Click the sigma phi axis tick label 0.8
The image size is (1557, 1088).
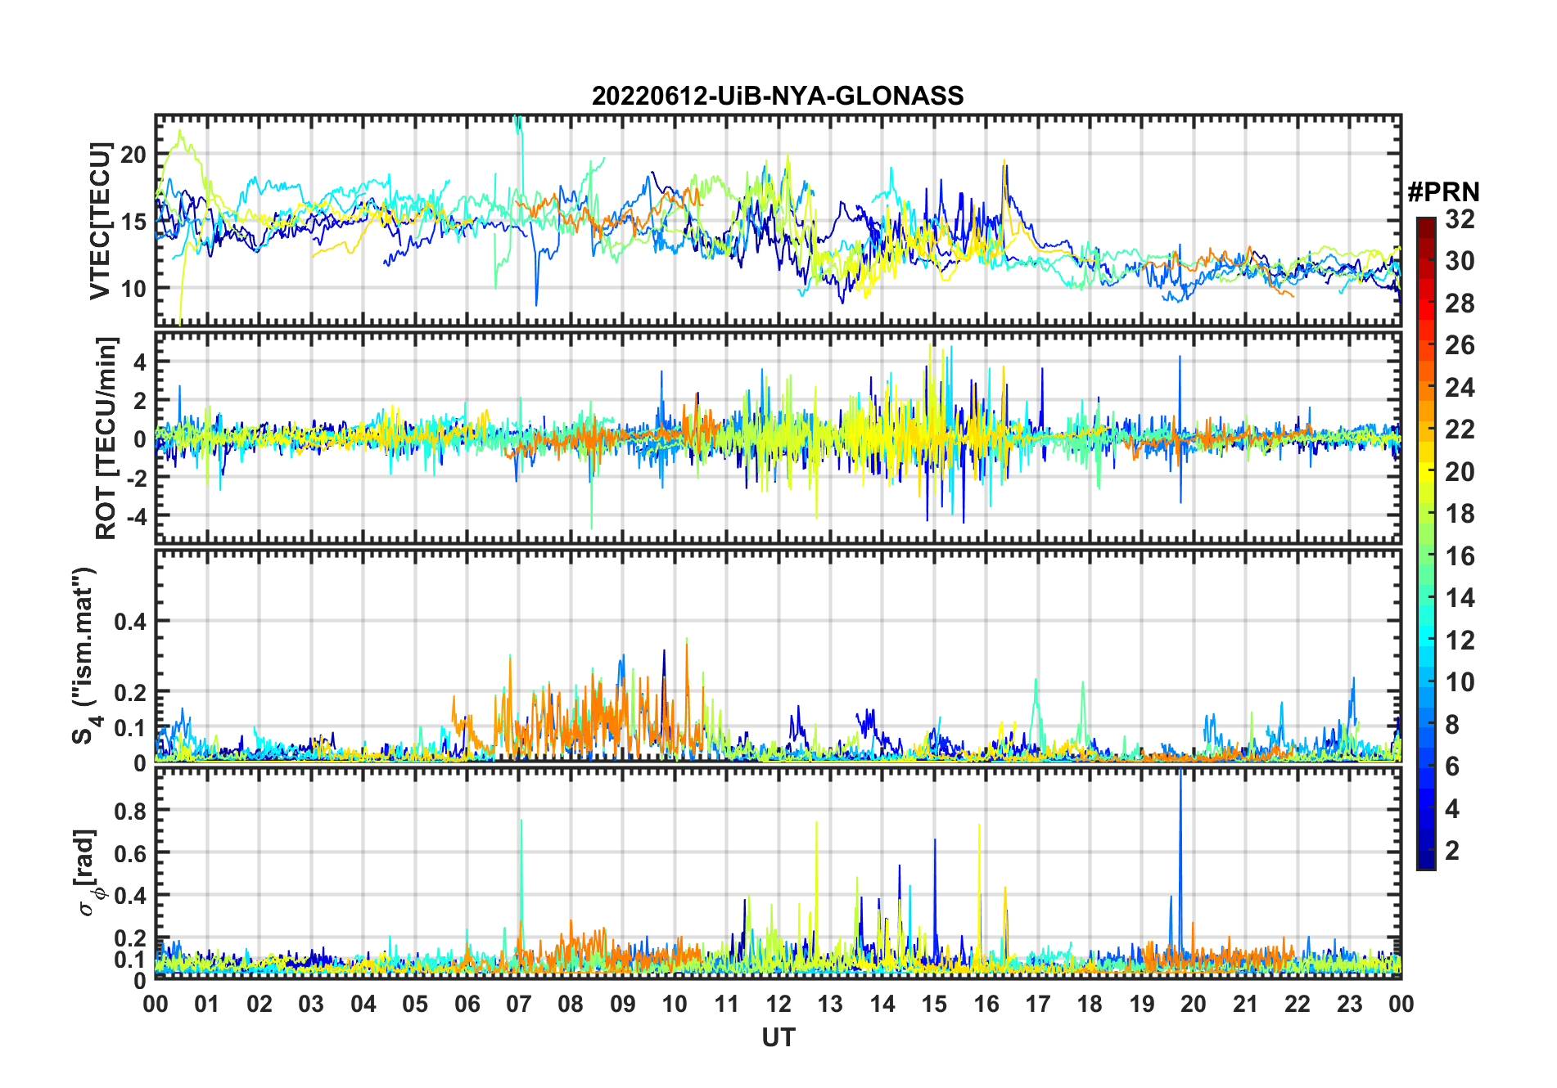point(130,811)
